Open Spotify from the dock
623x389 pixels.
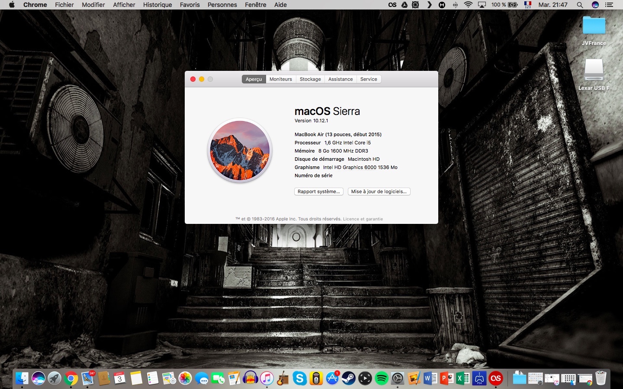tap(381, 379)
